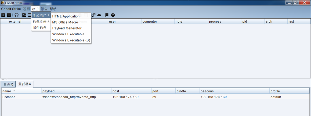Image resolution: width=311 pixels, height=116 pixels.
Task: Click the cloud icon in the toolbar
Action: pos(99,15)
